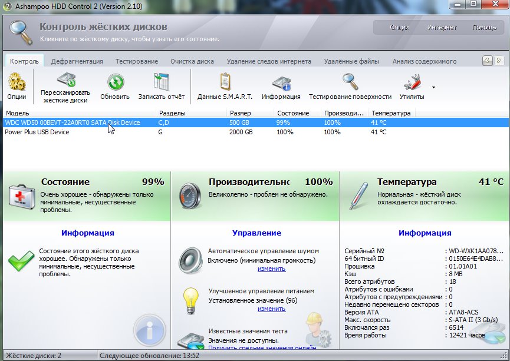Click the Обновить refresh icon
The height and width of the screenshot is (361, 510).
pyautogui.click(x=115, y=82)
